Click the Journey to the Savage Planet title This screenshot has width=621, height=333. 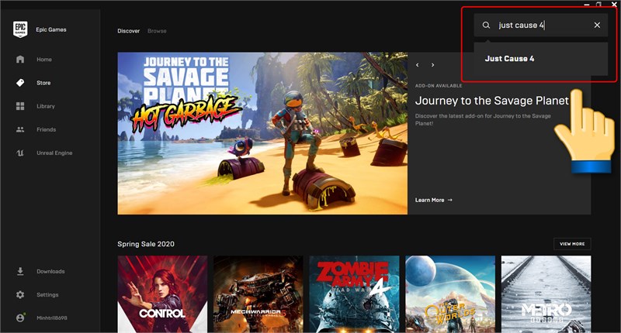pyautogui.click(x=492, y=101)
